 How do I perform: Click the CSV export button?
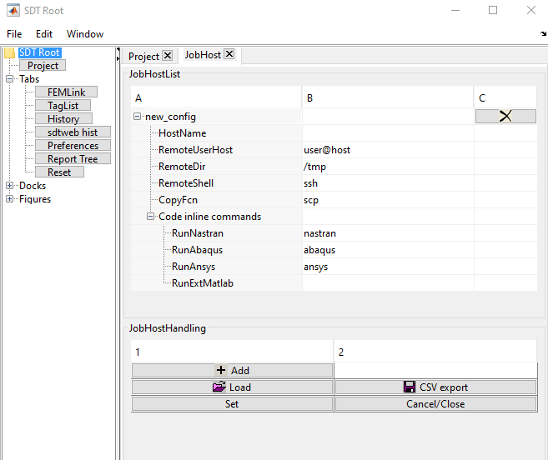(435, 387)
